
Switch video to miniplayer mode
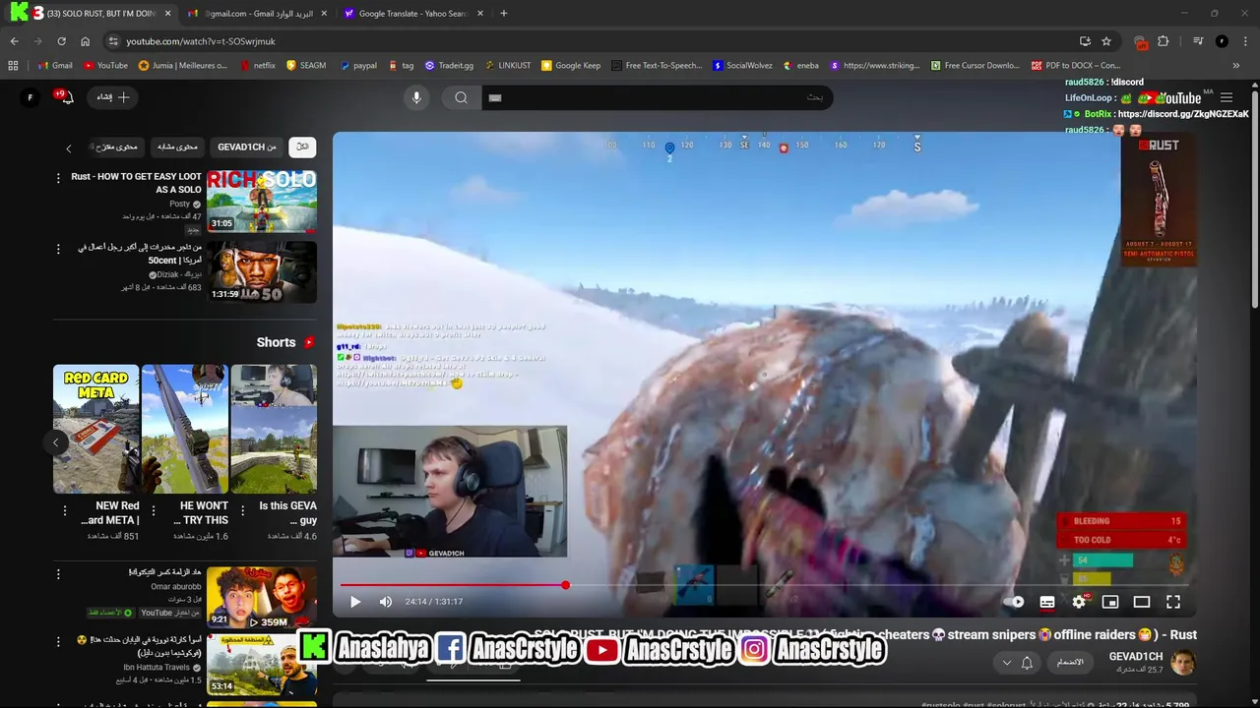1110,602
